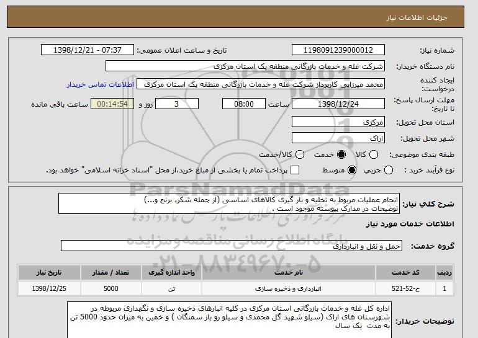Viewport: 478px width, 338px height.
Task: Click the طبقه بندی موضوعی label
Action: [x=422, y=154]
